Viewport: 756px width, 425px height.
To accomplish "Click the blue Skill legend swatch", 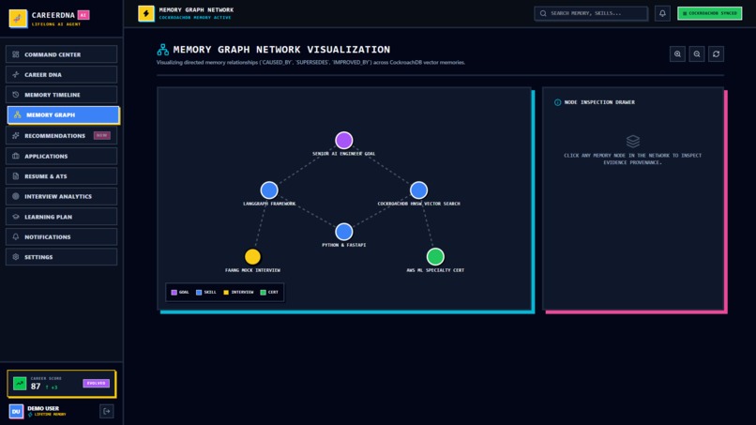I will pyautogui.click(x=199, y=293).
